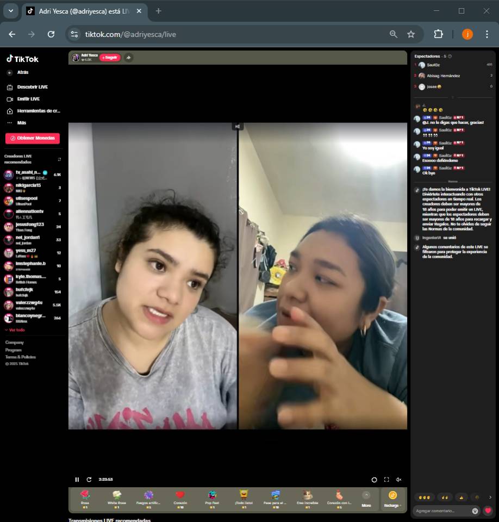Send a Rosa gift
This screenshot has width=499, height=522.
[x=85, y=498]
